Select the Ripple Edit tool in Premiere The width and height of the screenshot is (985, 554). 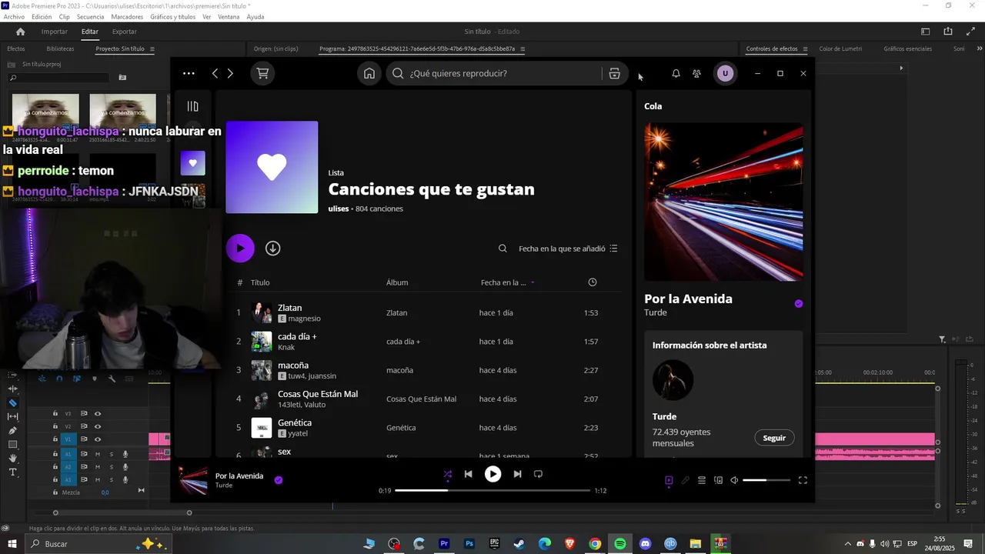12,389
